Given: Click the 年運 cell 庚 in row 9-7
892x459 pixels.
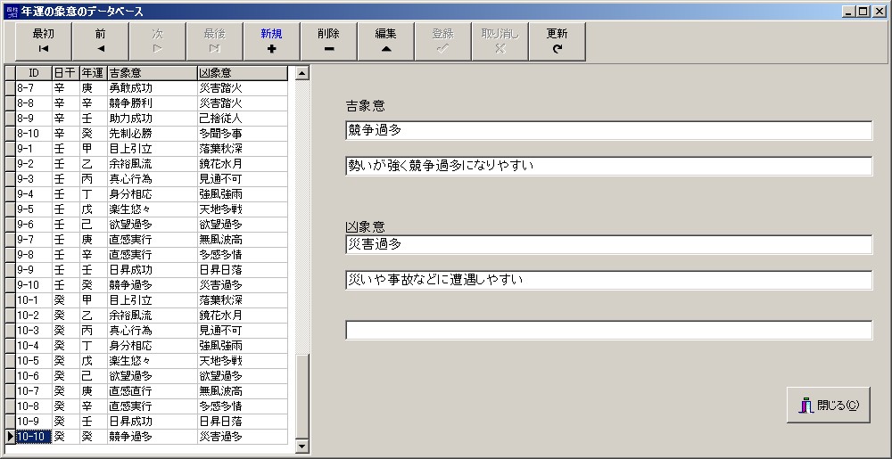Looking at the screenshot, I should coord(94,240).
